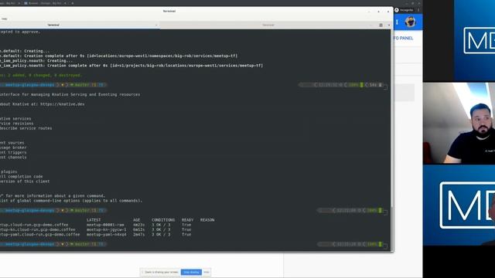Click the Incognito icon in the browser

coord(397,10)
